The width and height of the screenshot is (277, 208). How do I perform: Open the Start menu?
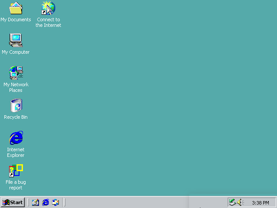pos(13,202)
